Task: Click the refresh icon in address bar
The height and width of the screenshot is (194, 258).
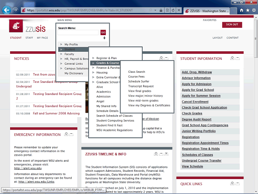Action: [173, 10]
